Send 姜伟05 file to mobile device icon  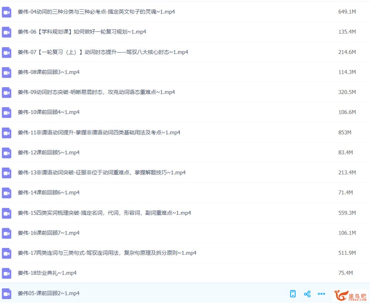(x=293, y=293)
